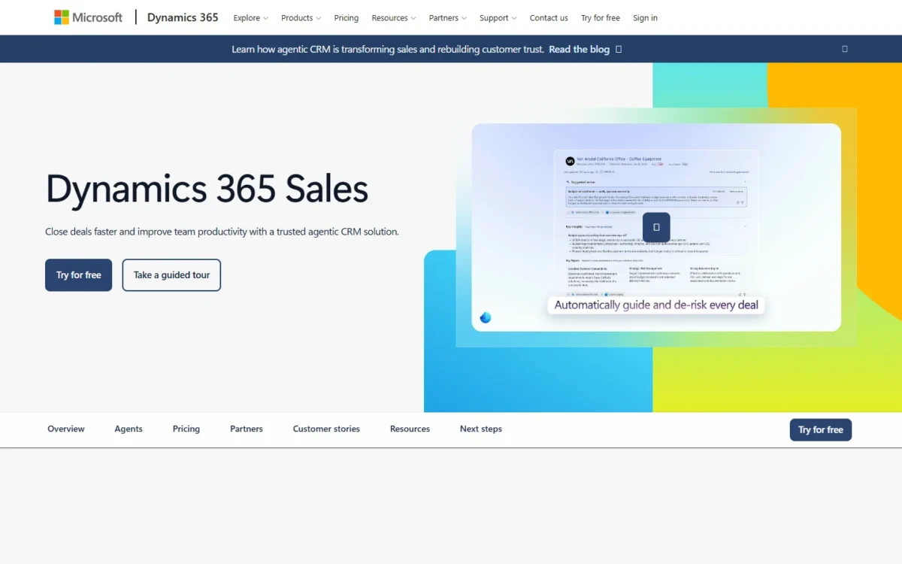Click the Sign in link
The width and height of the screenshot is (902, 564).
tap(645, 18)
